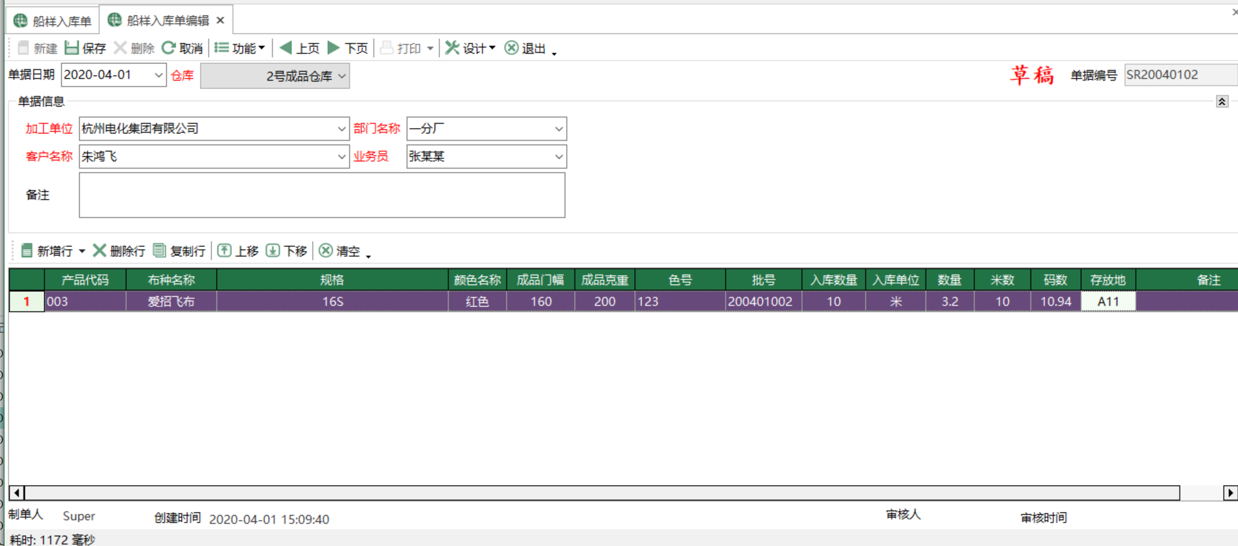Click horizontal scrollbar left arrow
The image size is (1238, 546).
(17, 493)
